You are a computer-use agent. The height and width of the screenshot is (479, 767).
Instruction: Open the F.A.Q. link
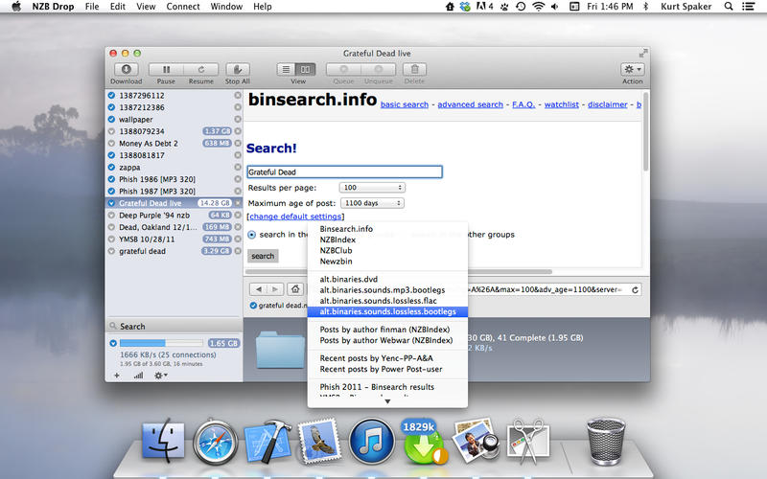(523, 104)
